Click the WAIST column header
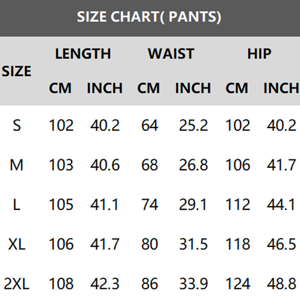300x300 pixels. (x=171, y=54)
